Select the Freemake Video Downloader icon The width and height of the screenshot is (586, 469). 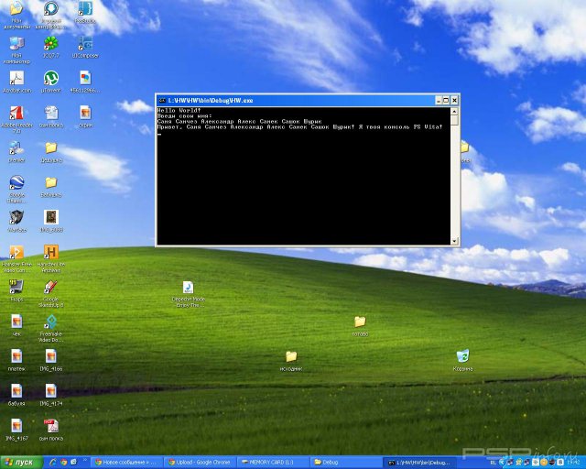51,322
